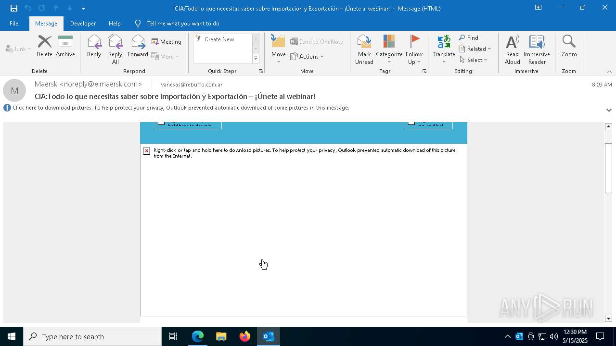Open Ribbon Display Options
Image resolution: width=616 pixels, height=346 pixels.
pyautogui.click(x=538, y=8)
